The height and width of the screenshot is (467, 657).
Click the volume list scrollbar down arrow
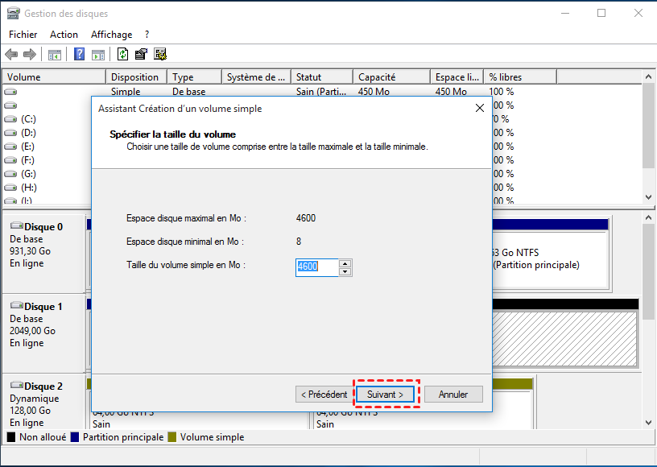648,197
